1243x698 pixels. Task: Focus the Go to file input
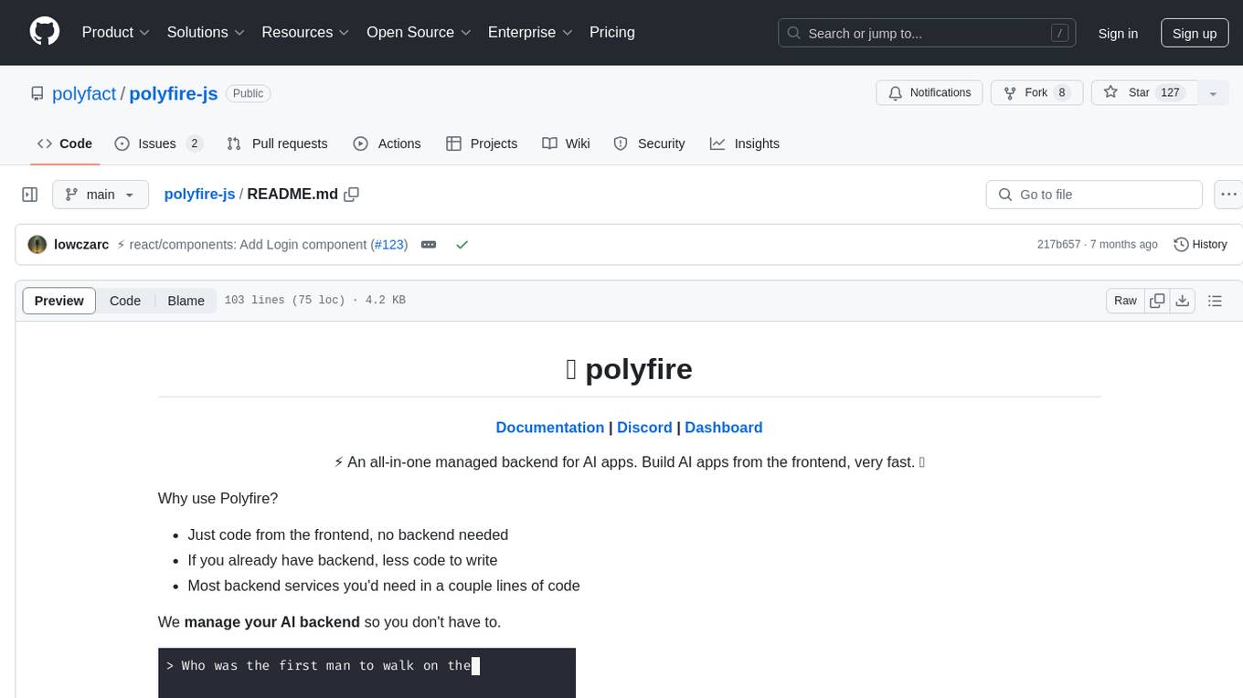click(x=1094, y=195)
